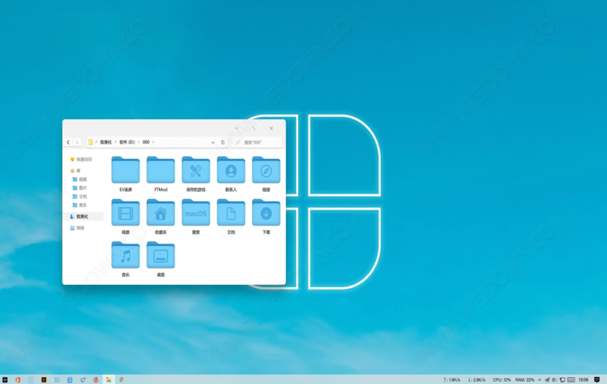This screenshot has height=384, width=607.
Task: Select the 链接 compass folder
Action: point(266,174)
